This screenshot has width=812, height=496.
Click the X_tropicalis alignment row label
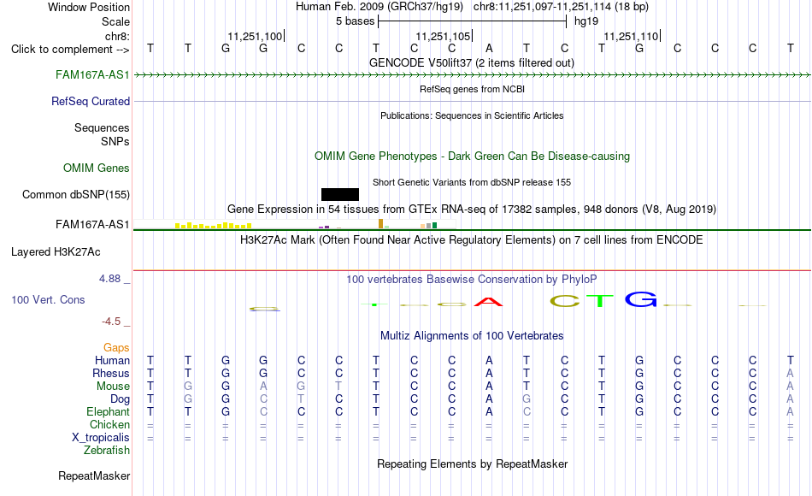coord(101,438)
